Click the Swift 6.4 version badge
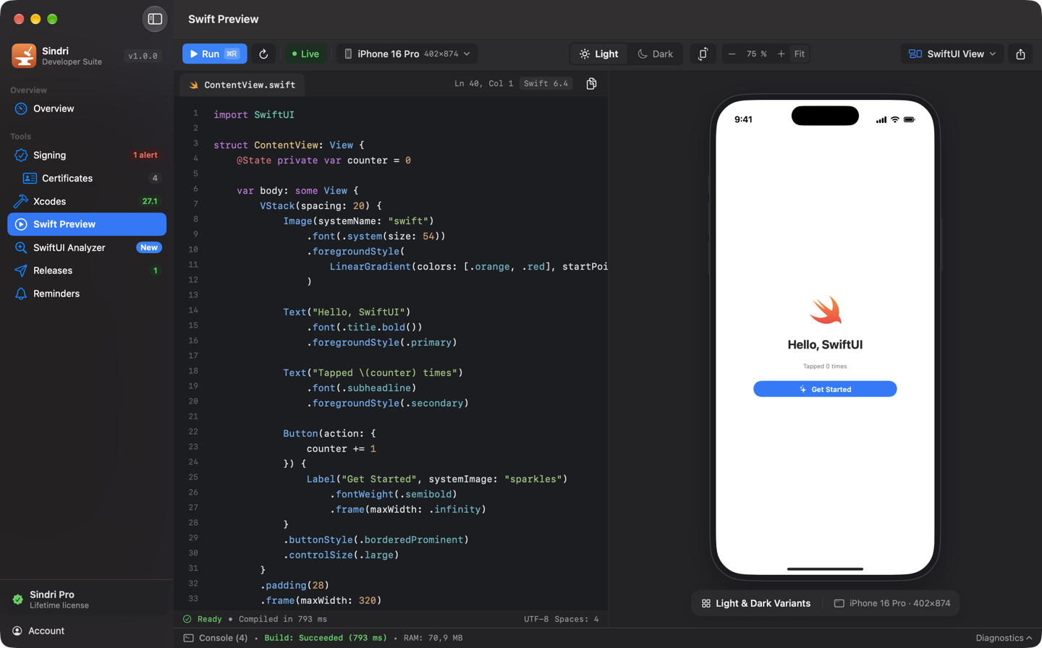 point(546,84)
